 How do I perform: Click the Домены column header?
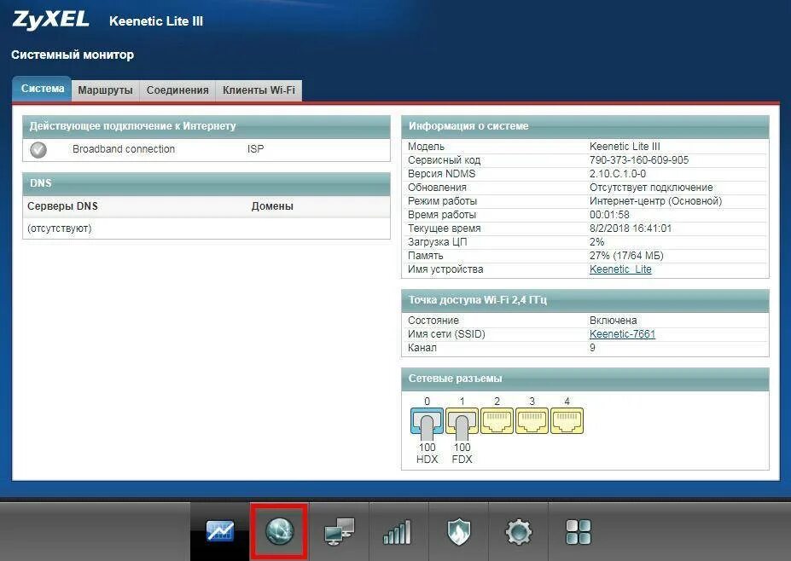point(272,206)
